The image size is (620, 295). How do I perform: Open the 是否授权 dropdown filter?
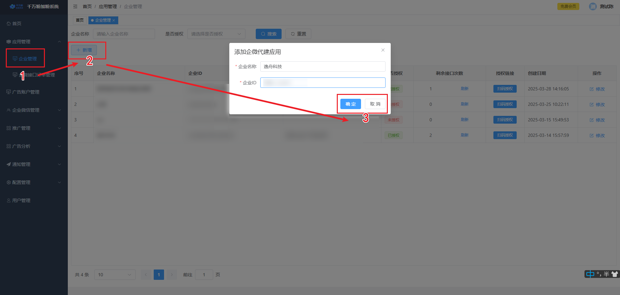216,34
